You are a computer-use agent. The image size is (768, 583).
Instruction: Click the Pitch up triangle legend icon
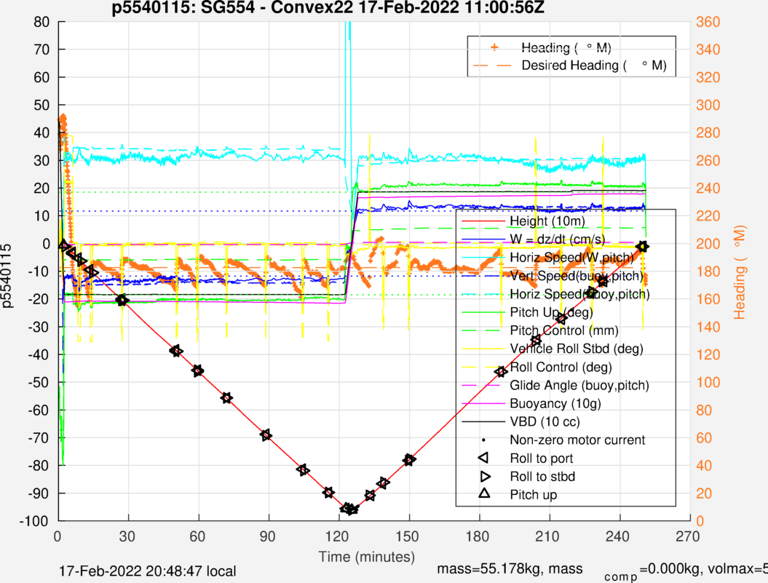pos(483,494)
